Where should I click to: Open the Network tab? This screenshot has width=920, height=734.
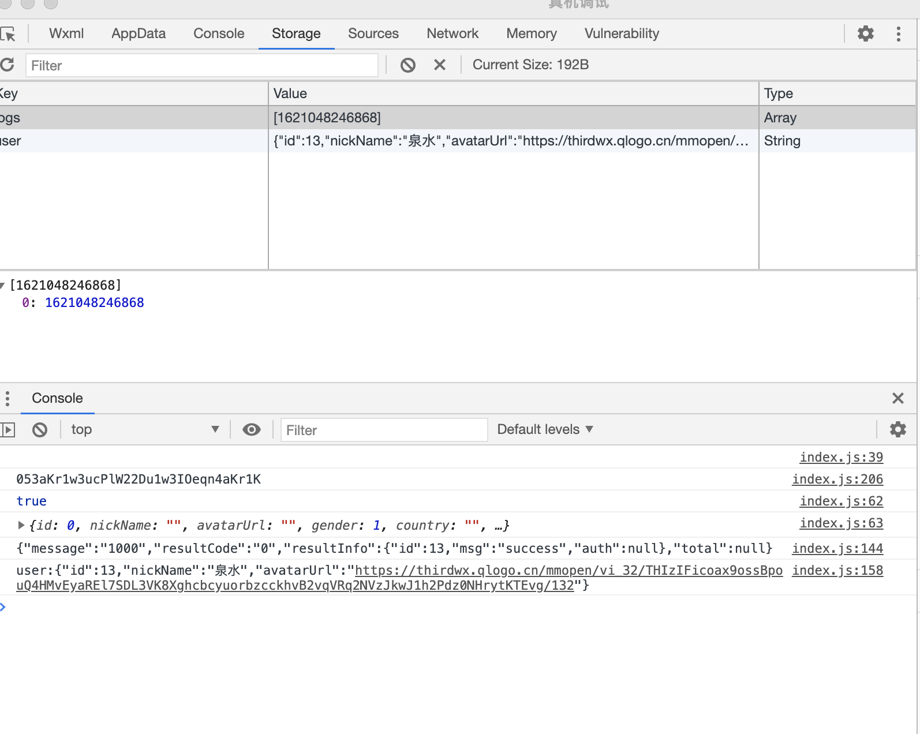pos(452,33)
